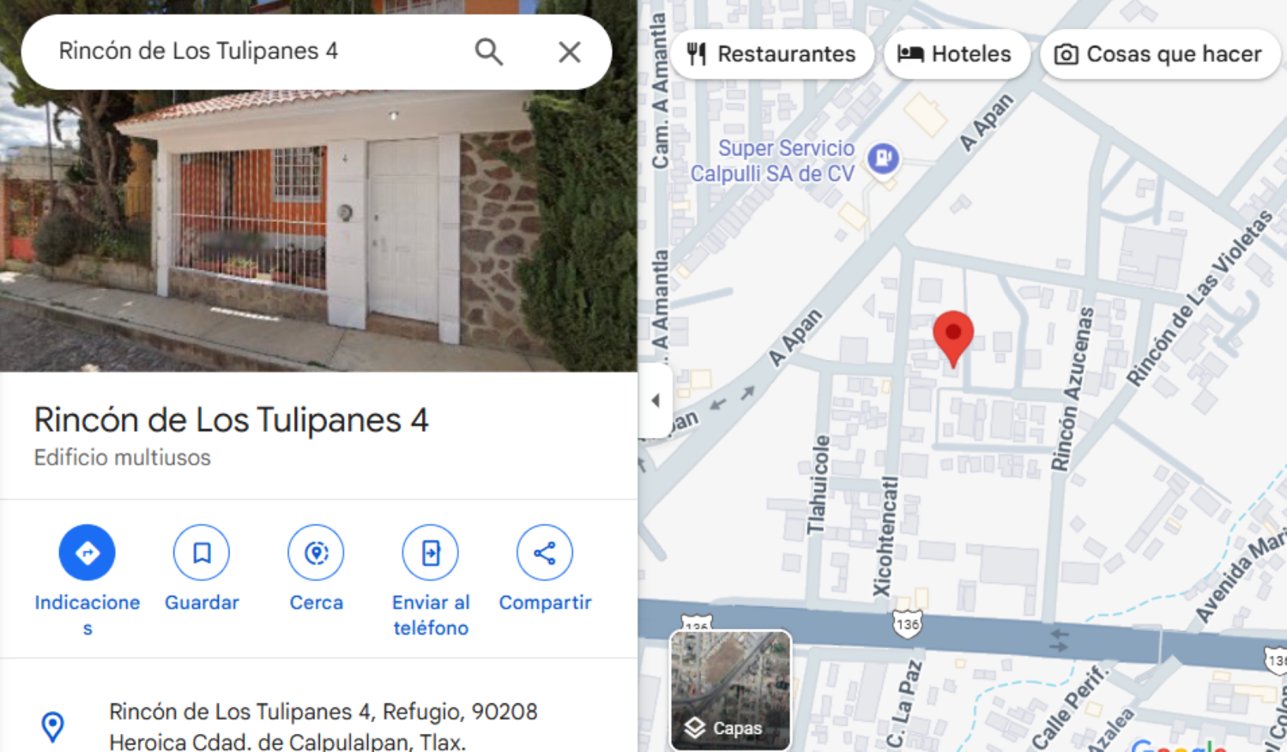The width and height of the screenshot is (1287, 752).
Task: Send to phone with Enviar al teléfono
Action: pos(431,553)
